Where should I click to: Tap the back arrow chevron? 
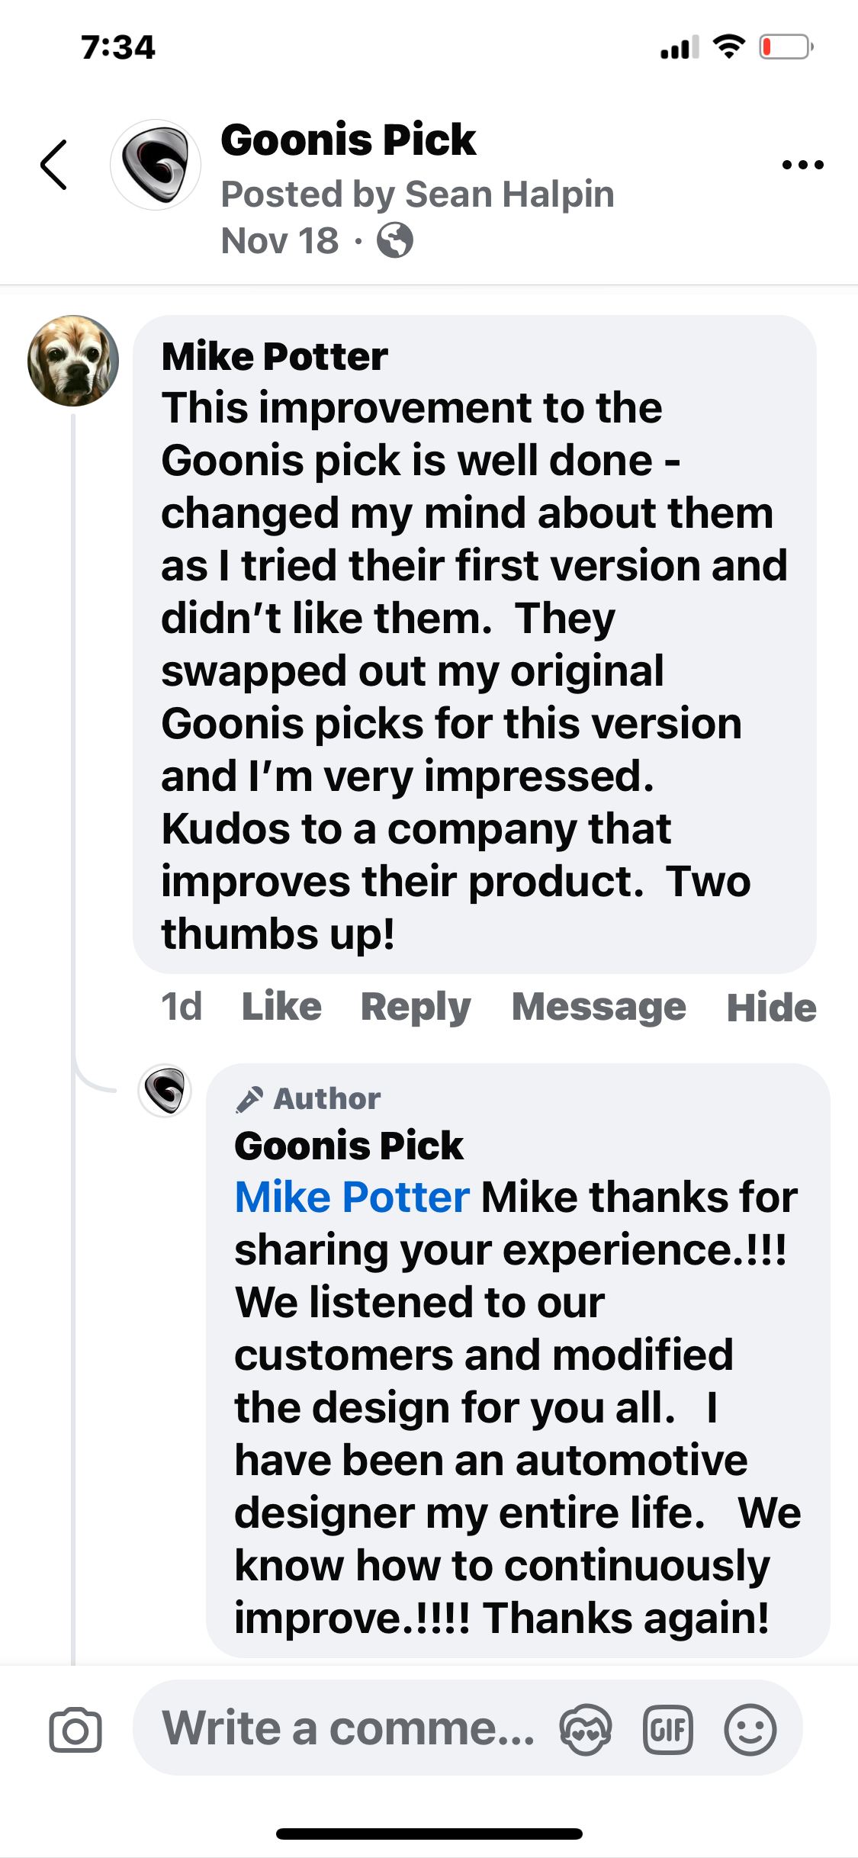[x=54, y=165]
